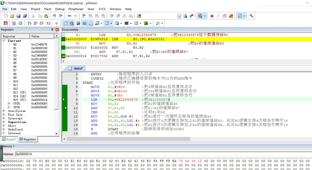Reset the CPU with the RST button
The height and width of the screenshot is (170, 312).
click(x=6, y=23)
